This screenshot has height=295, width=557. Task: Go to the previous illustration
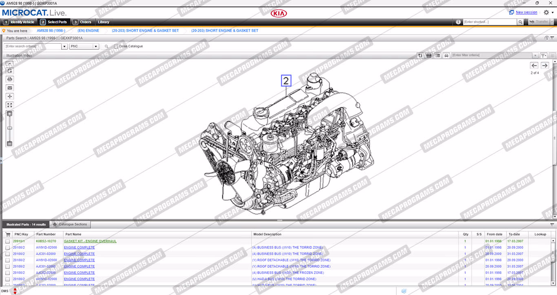pyautogui.click(x=534, y=65)
